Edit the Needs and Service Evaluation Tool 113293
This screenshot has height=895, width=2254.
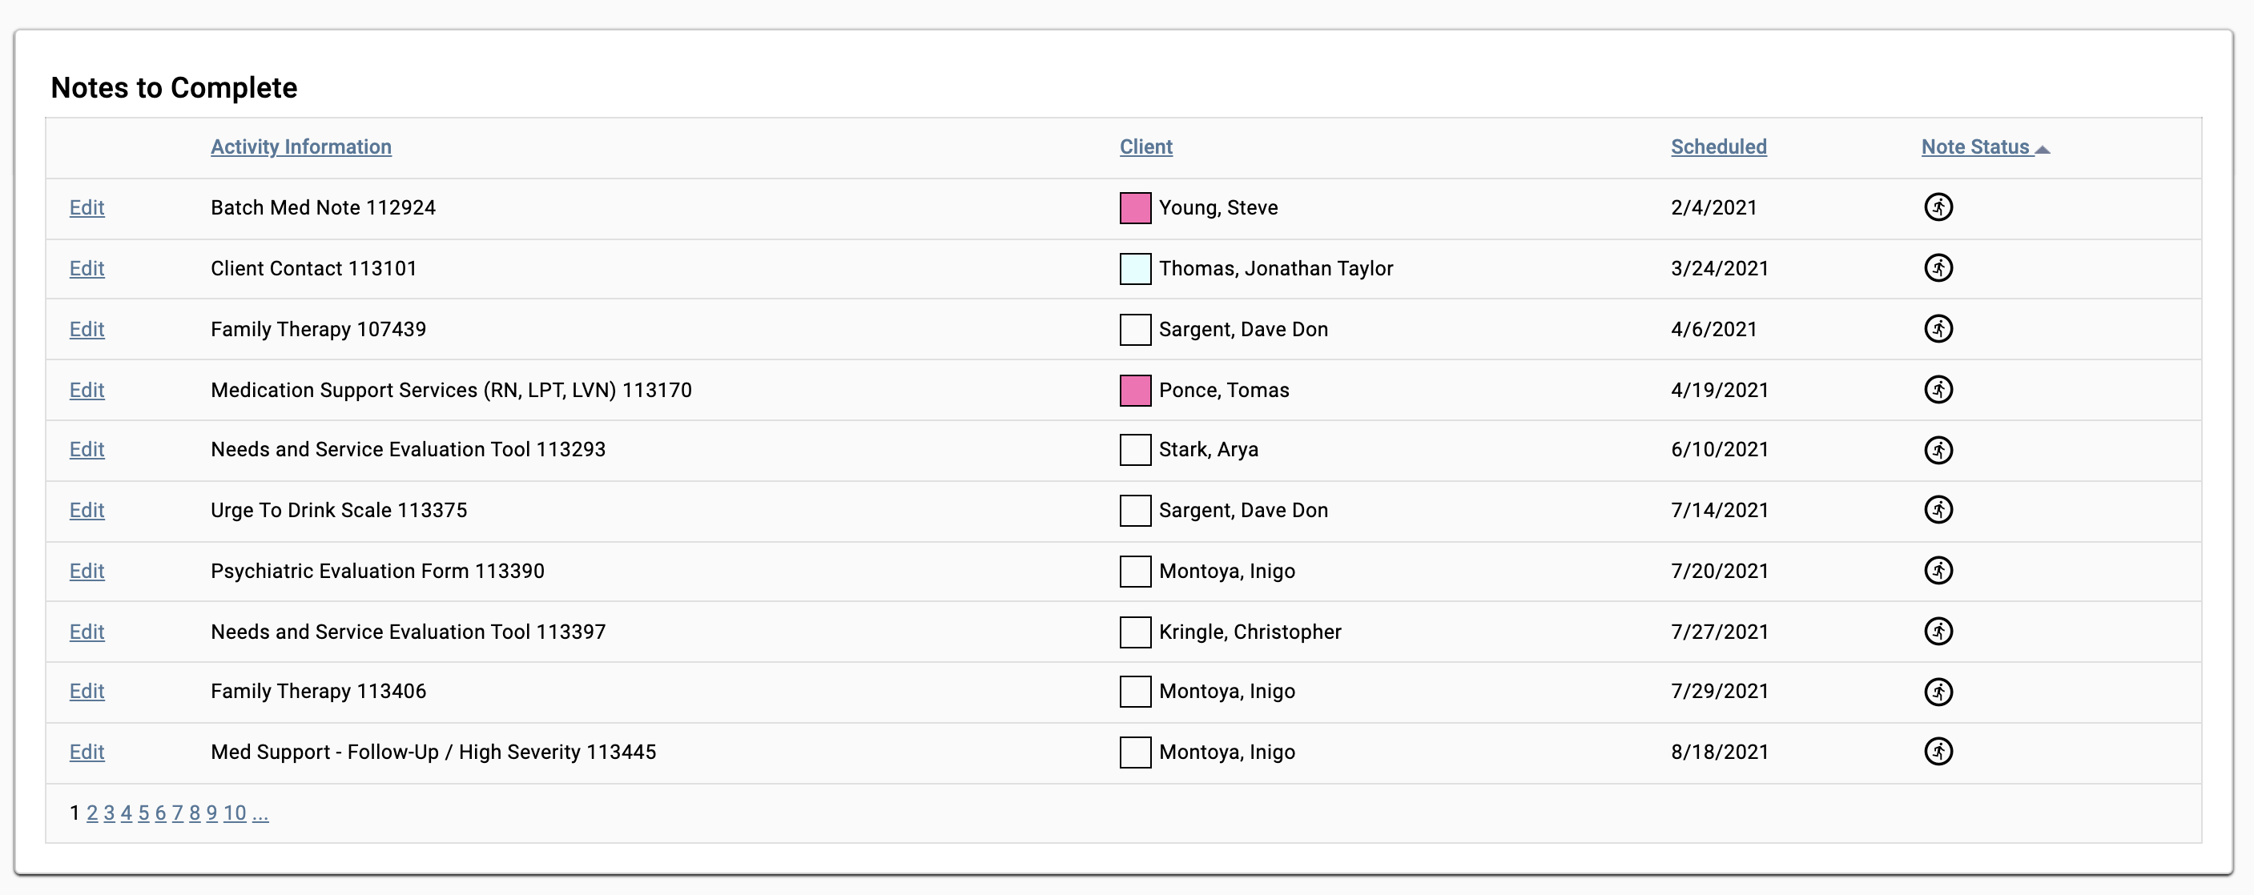coord(87,450)
